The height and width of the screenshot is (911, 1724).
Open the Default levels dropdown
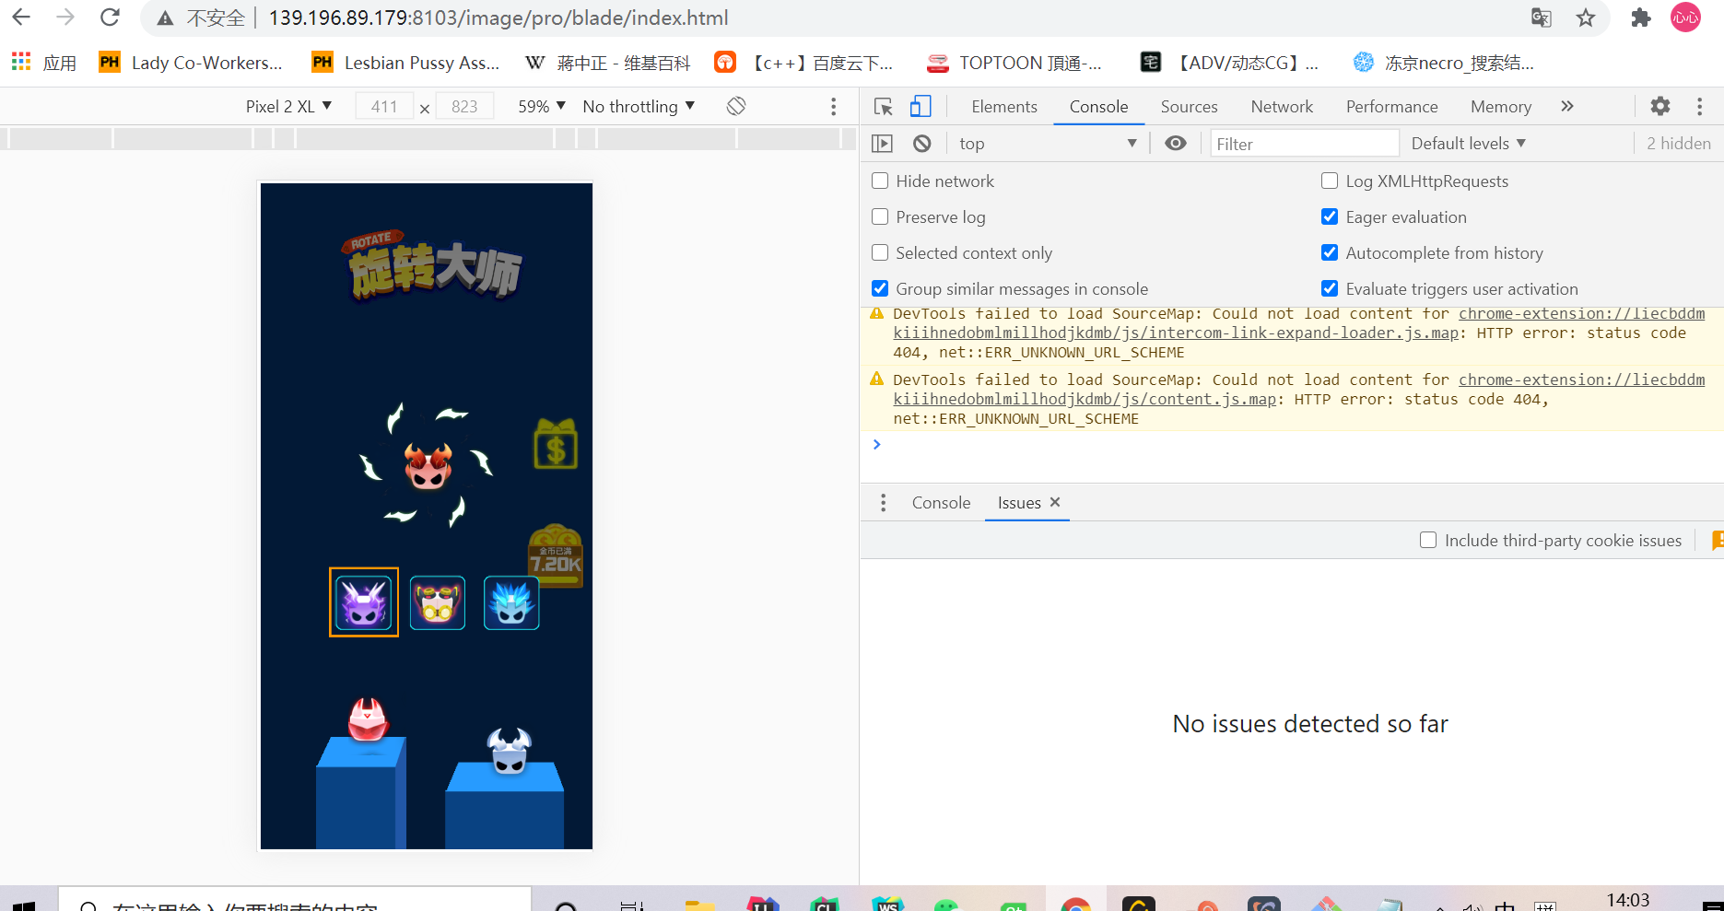(x=1468, y=143)
